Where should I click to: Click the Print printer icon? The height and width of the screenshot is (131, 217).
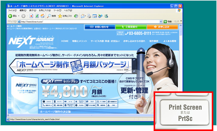click(89, 16)
